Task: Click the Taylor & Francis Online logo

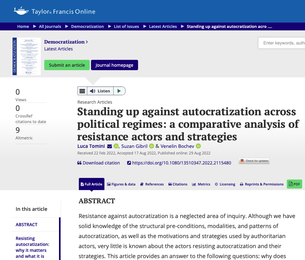Action: pos(55,12)
